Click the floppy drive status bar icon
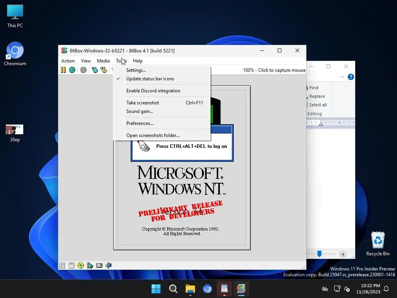Viewport: 397px width, 298px height. coord(62,265)
